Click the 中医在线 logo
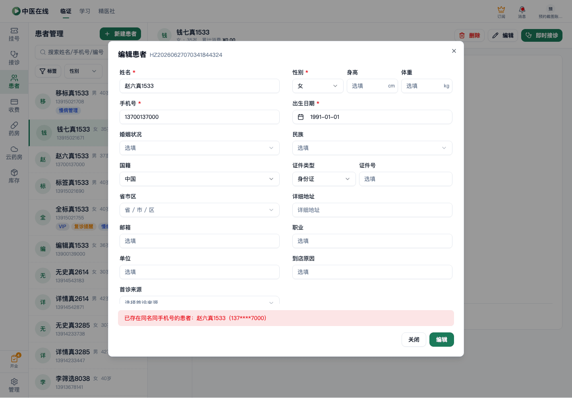 [x=30, y=11]
